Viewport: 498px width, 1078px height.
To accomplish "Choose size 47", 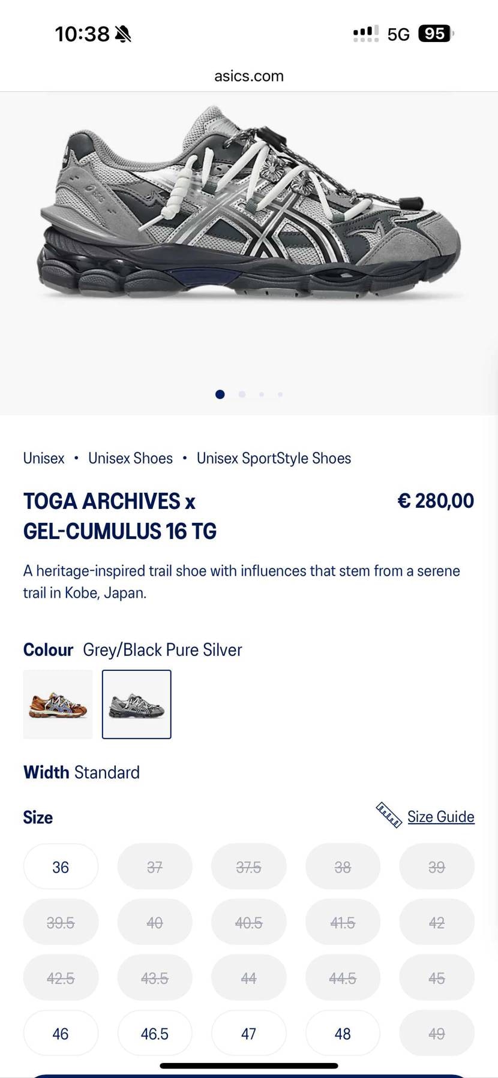I will [248, 1034].
